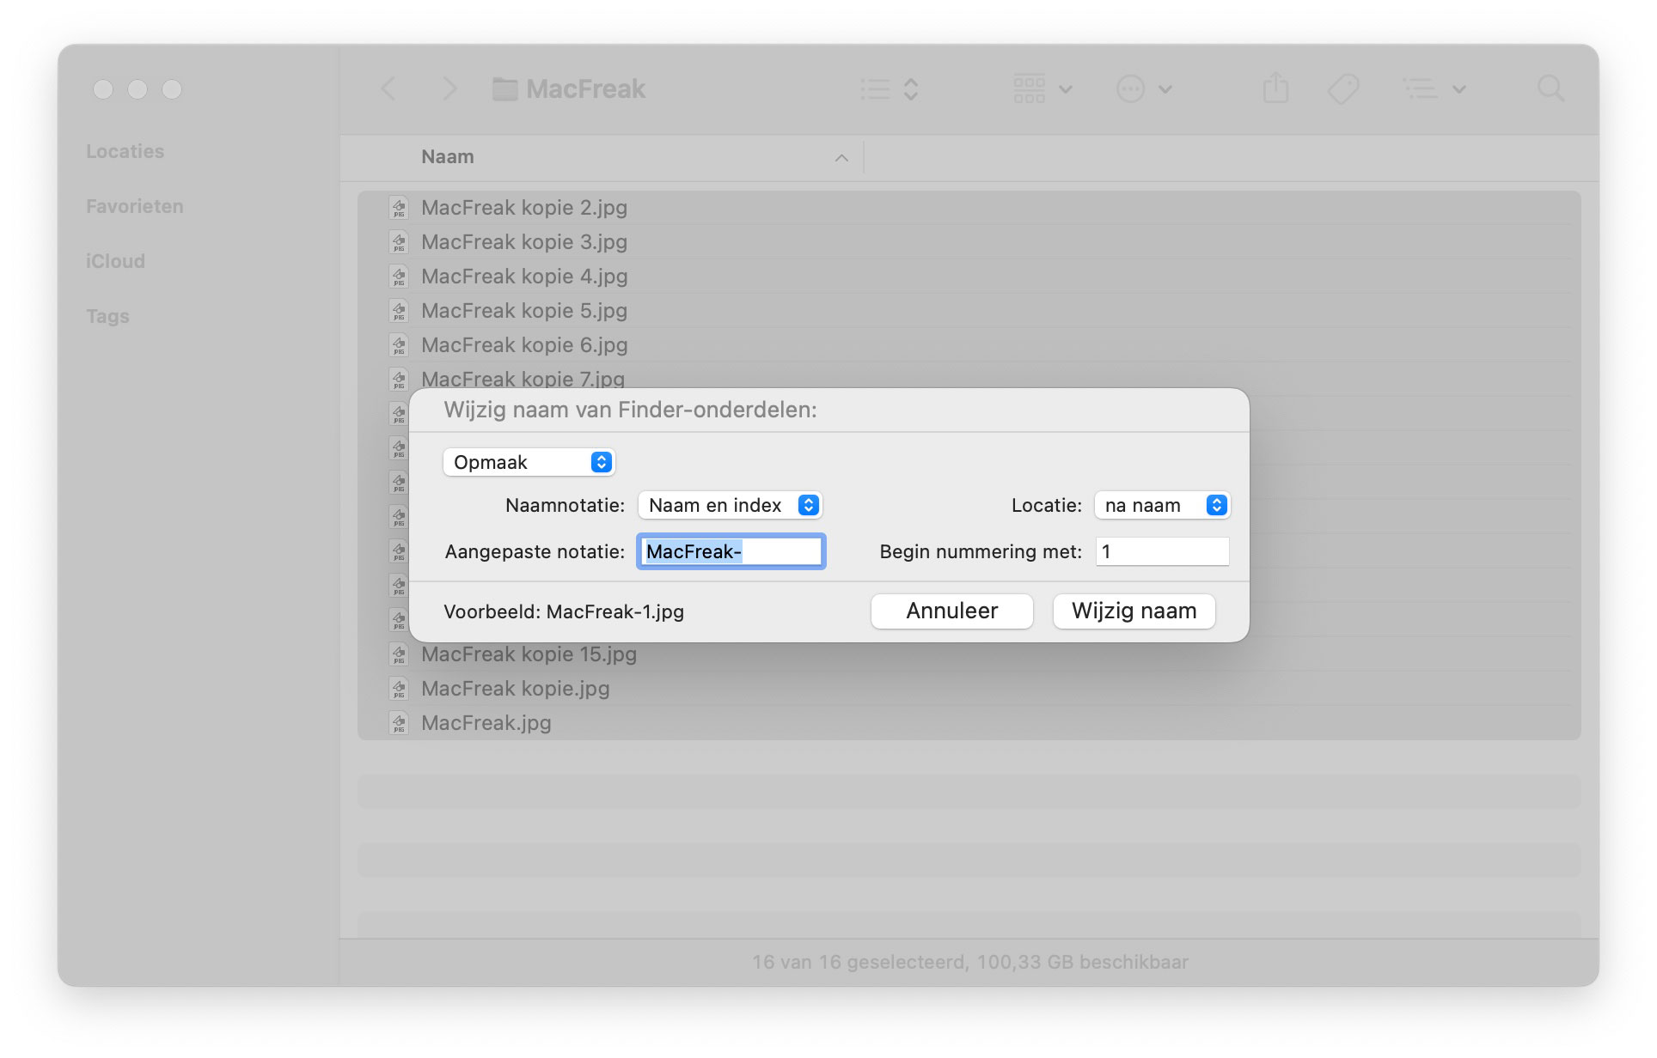Image resolution: width=1657 pixels, height=1058 pixels.
Task: Open the Locatie dropdown na naam
Action: click(1162, 505)
